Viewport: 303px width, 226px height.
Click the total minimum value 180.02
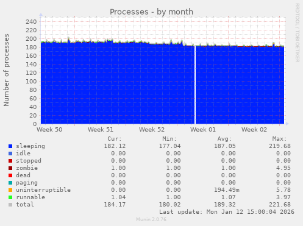click(x=169, y=205)
